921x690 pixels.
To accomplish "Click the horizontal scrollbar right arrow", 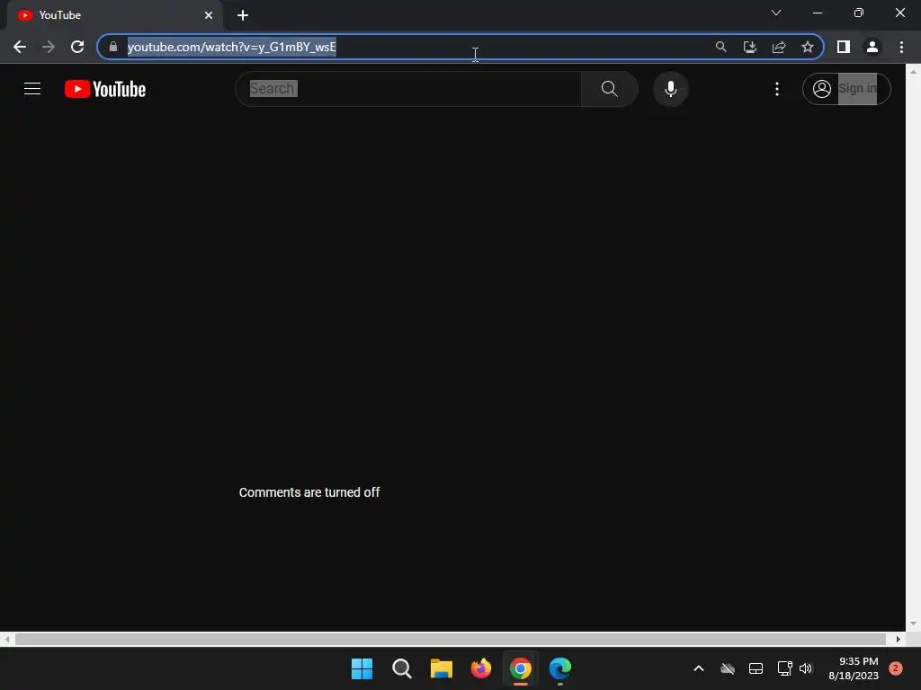I will point(899,639).
